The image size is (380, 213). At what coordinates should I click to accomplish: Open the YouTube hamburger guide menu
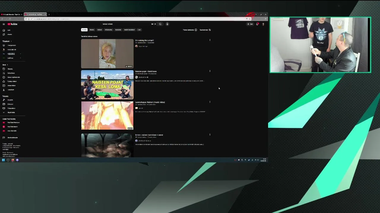click(x=4, y=24)
